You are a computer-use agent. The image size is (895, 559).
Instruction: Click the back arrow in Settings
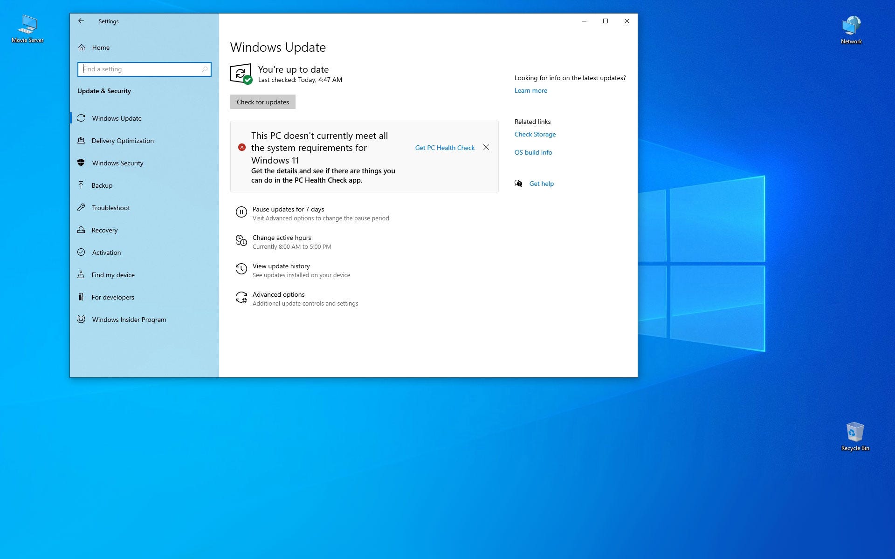[81, 21]
